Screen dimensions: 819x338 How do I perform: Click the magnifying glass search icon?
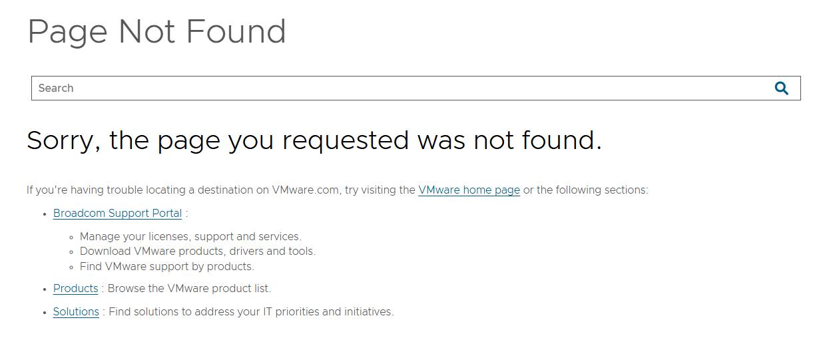click(x=781, y=88)
